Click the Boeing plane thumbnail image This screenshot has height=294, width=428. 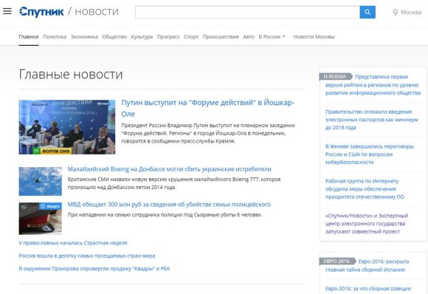[41, 181]
